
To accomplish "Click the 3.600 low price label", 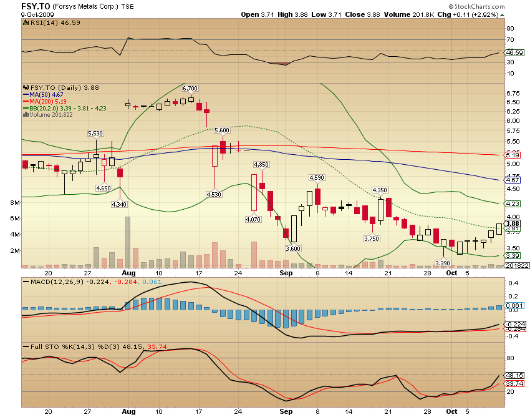I will click(x=293, y=249).
